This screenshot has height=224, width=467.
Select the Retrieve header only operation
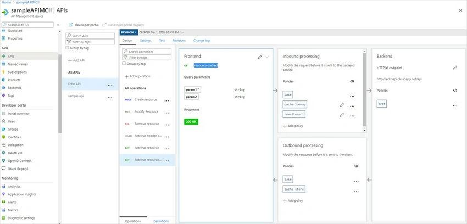pos(147,136)
